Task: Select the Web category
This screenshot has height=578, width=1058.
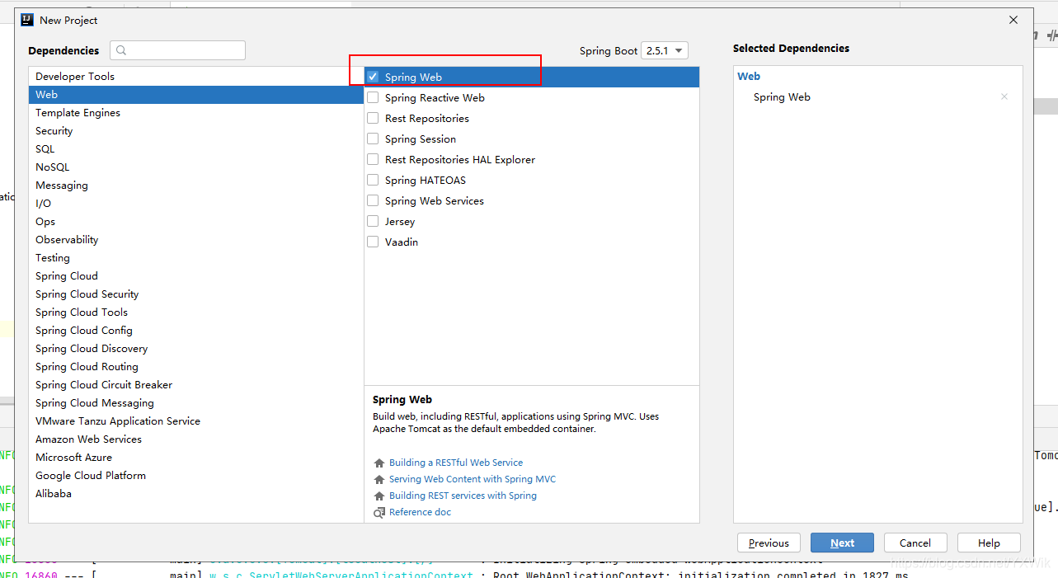Action: [x=196, y=95]
